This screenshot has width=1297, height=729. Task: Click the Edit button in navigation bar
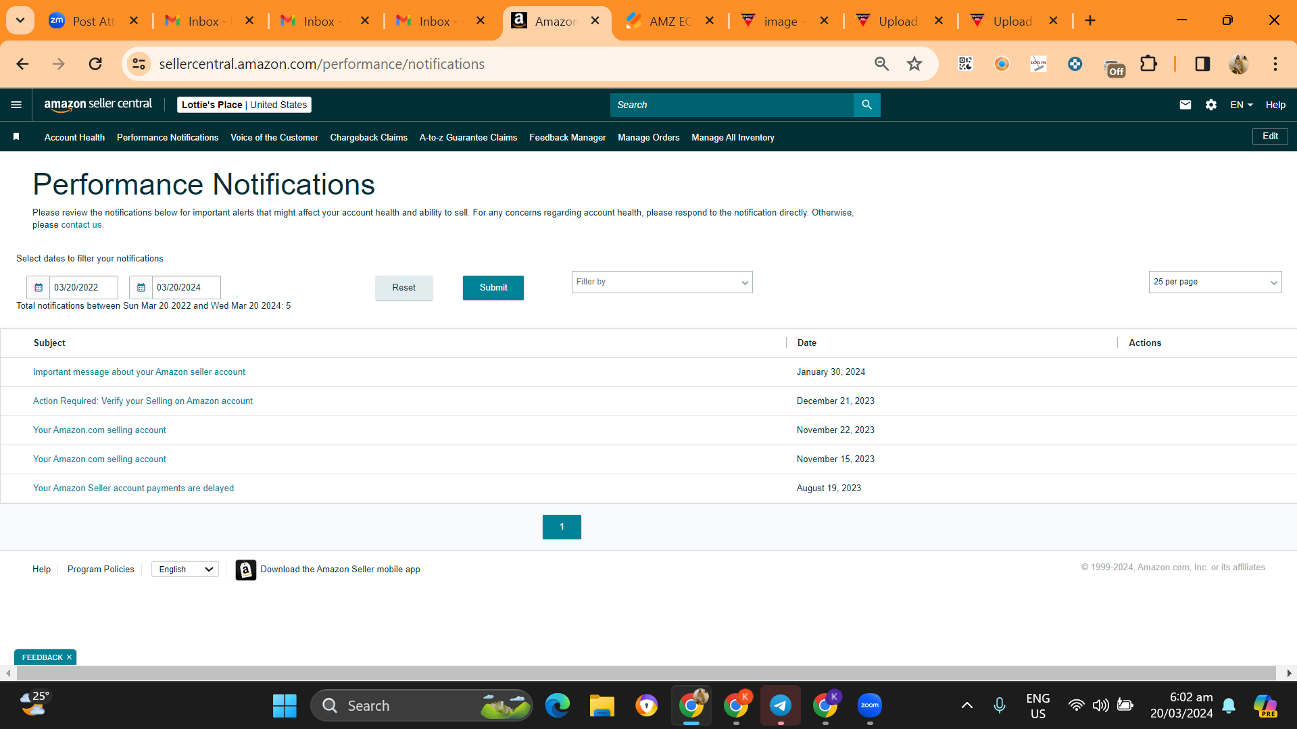1270,136
